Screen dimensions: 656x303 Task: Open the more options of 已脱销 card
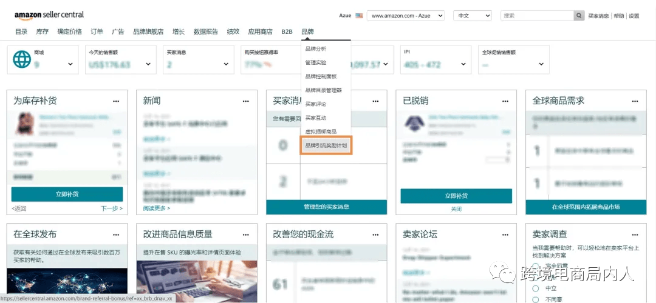click(505, 101)
